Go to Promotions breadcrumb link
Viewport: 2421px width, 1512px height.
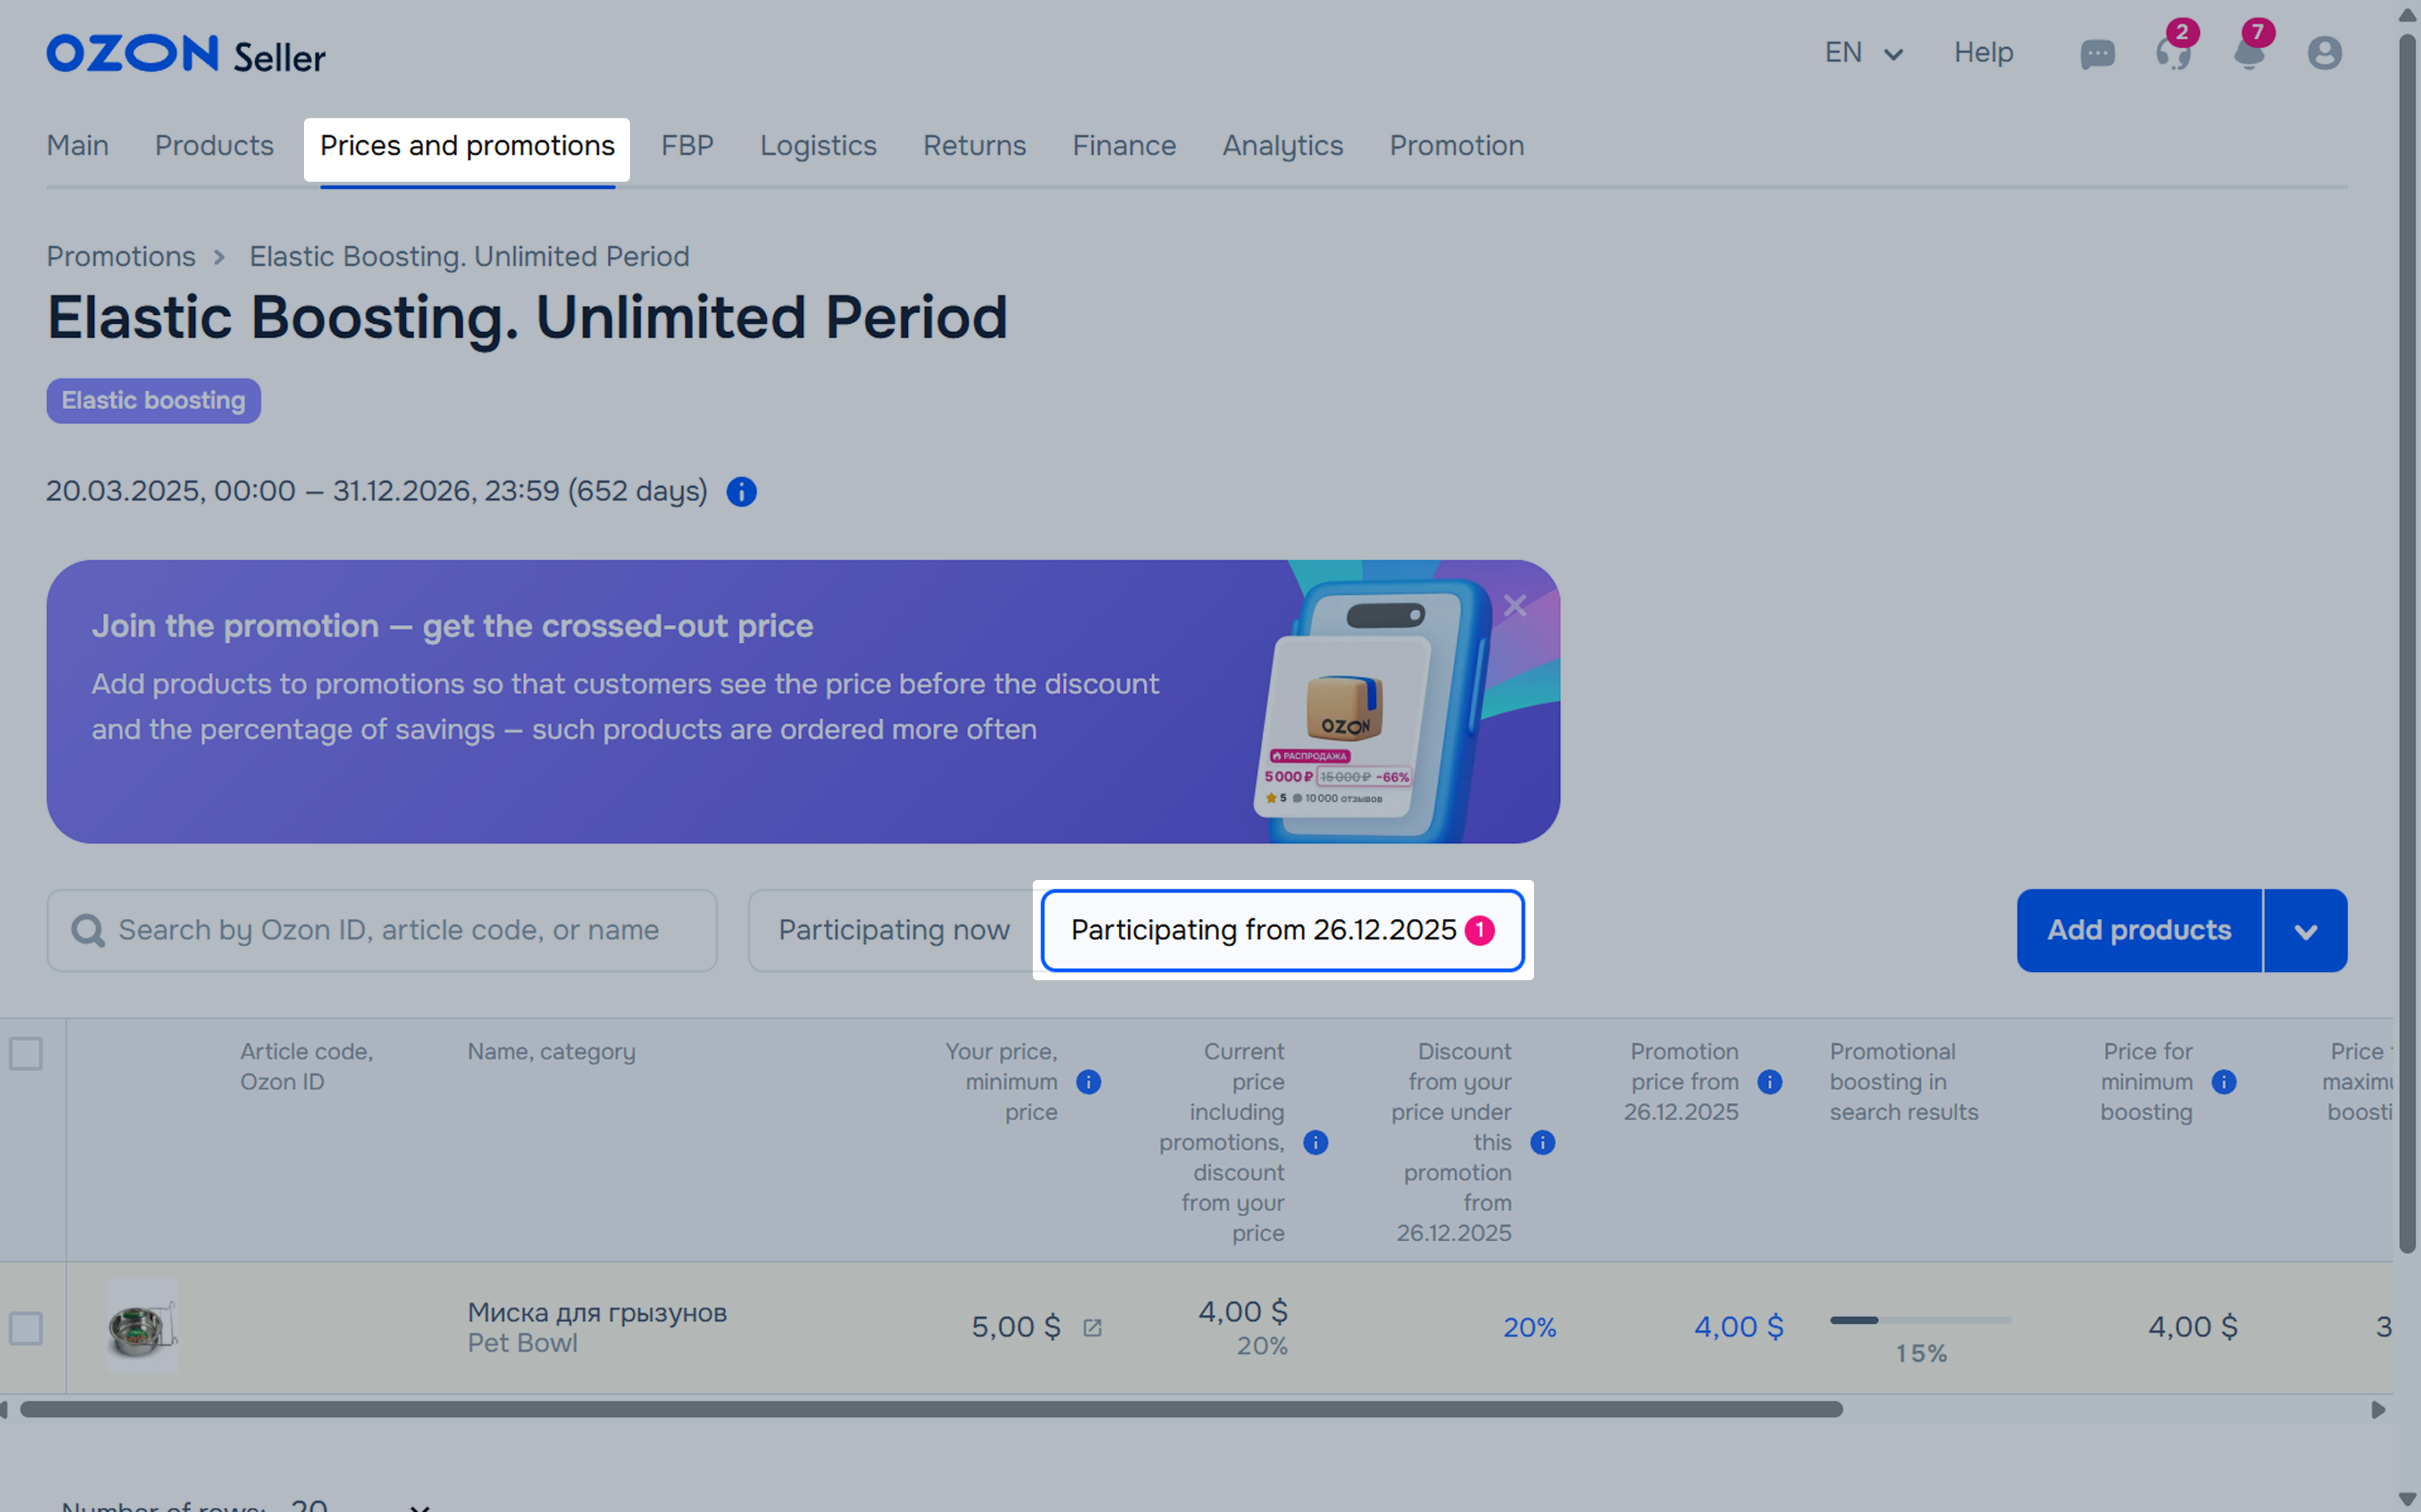pos(121,257)
